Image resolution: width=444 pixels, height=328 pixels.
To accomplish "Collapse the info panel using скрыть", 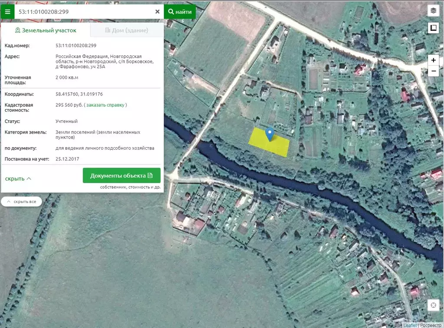I will [x=18, y=178].
